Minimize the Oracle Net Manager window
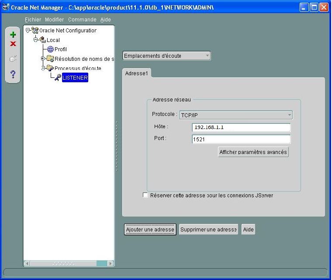The image size is (332, 280). point(304,7)
